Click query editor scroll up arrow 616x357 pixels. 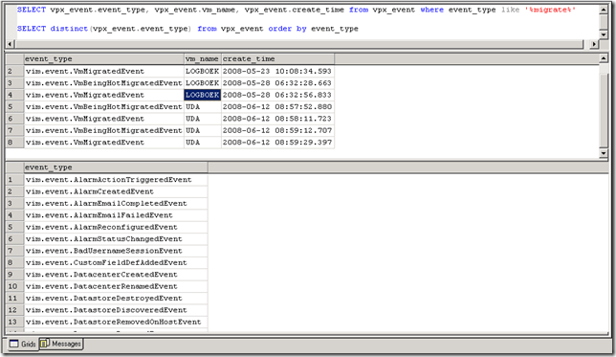pyautogui.click(x=604, y=10)
